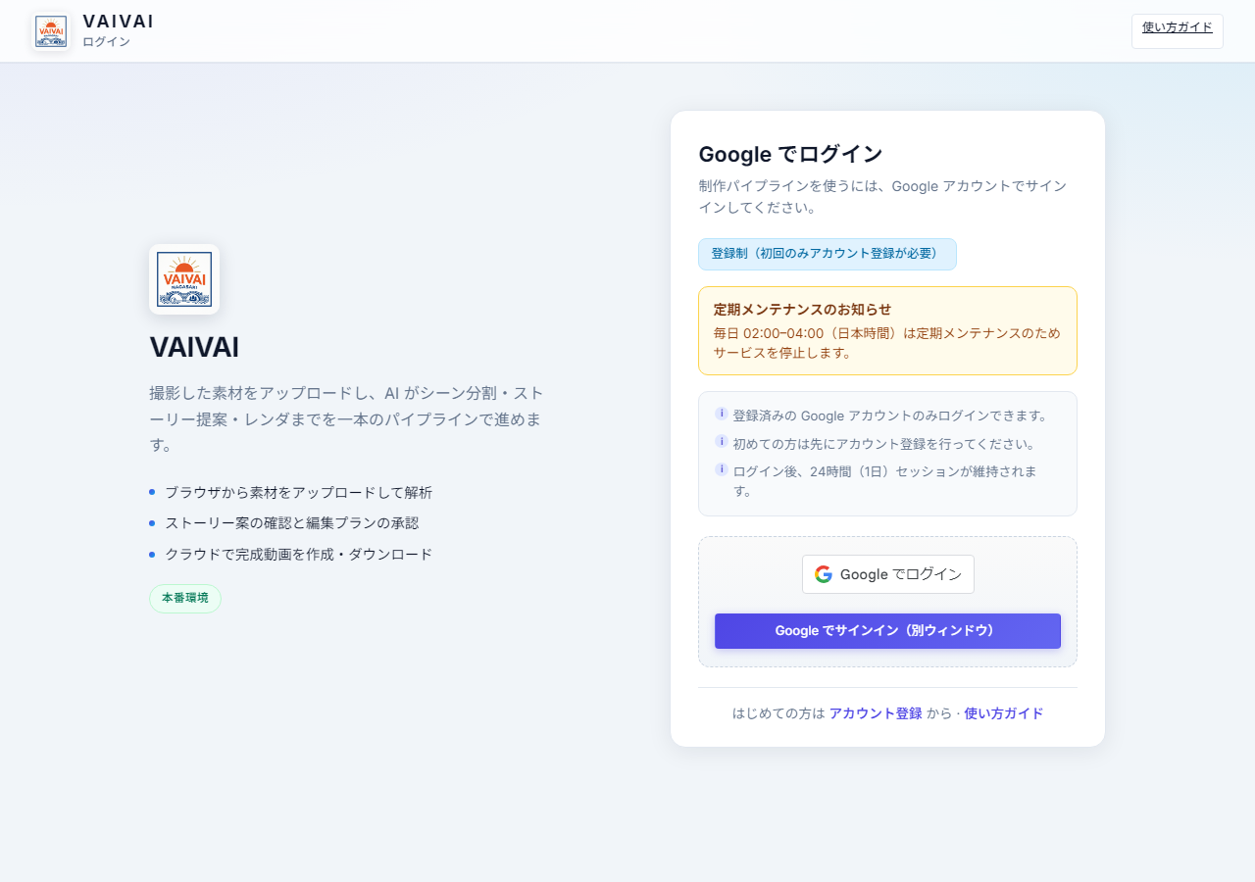Click the Google でログイン card heading
The height and width of the screenshot is (882, 1255).
(791, 155)
